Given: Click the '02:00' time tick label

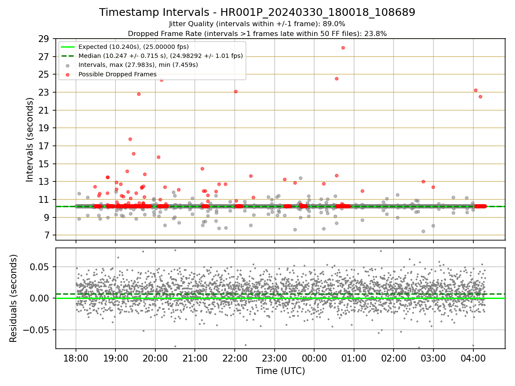Looking at the screenshot, I should (x=394, y=358).
